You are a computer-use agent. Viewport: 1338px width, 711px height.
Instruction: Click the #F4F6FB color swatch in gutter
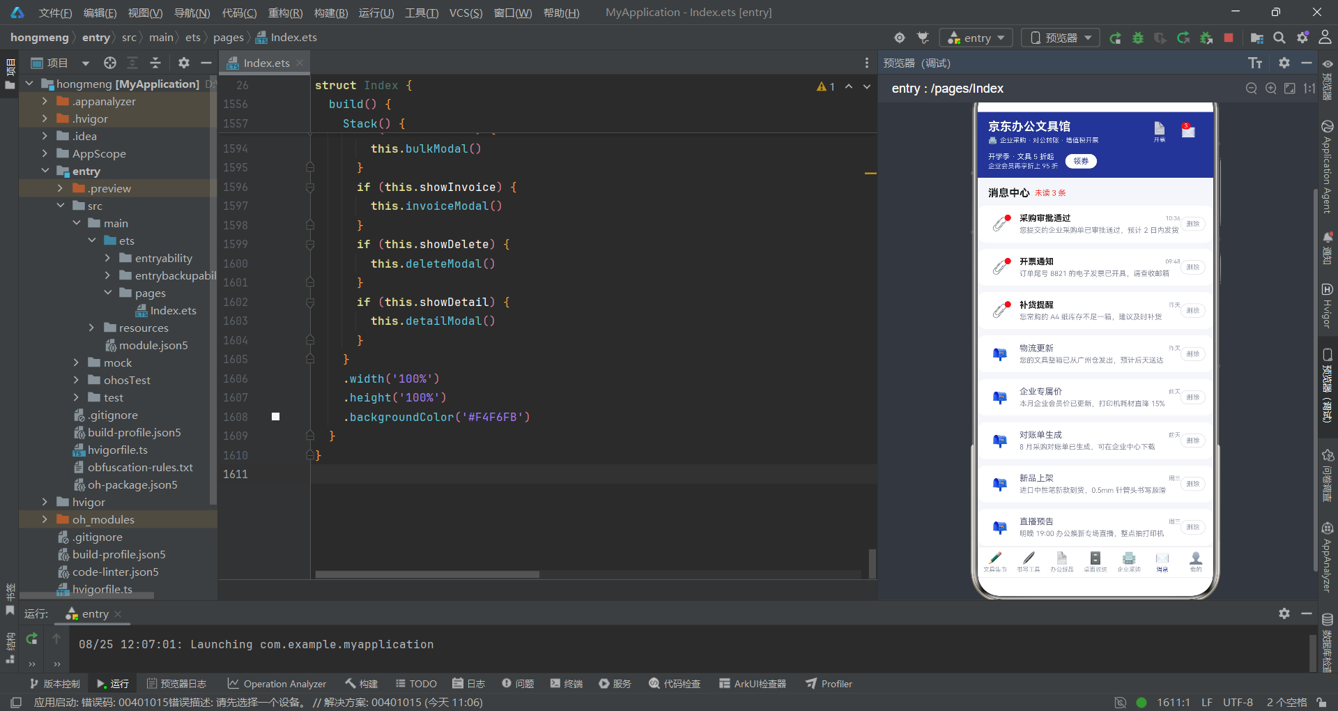275,417
